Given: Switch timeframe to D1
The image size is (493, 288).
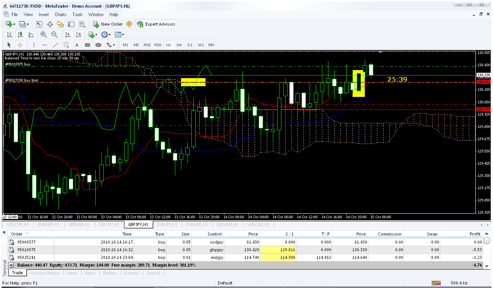Looking at the screenshot, I should [190, 45].
